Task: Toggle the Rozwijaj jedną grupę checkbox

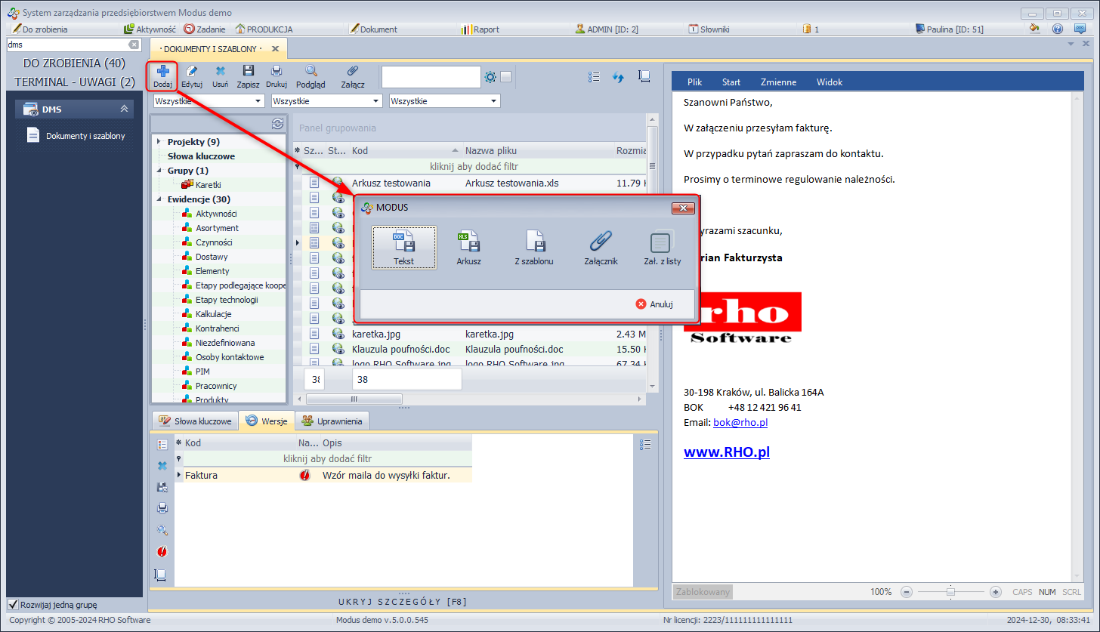Action: tap(13, 604)
